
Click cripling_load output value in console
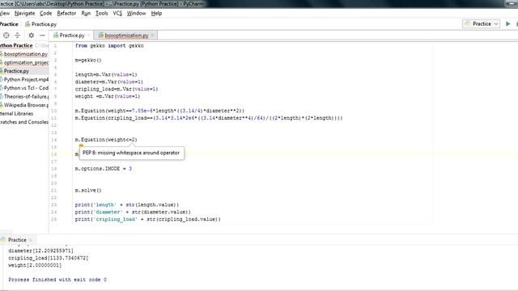49,258
